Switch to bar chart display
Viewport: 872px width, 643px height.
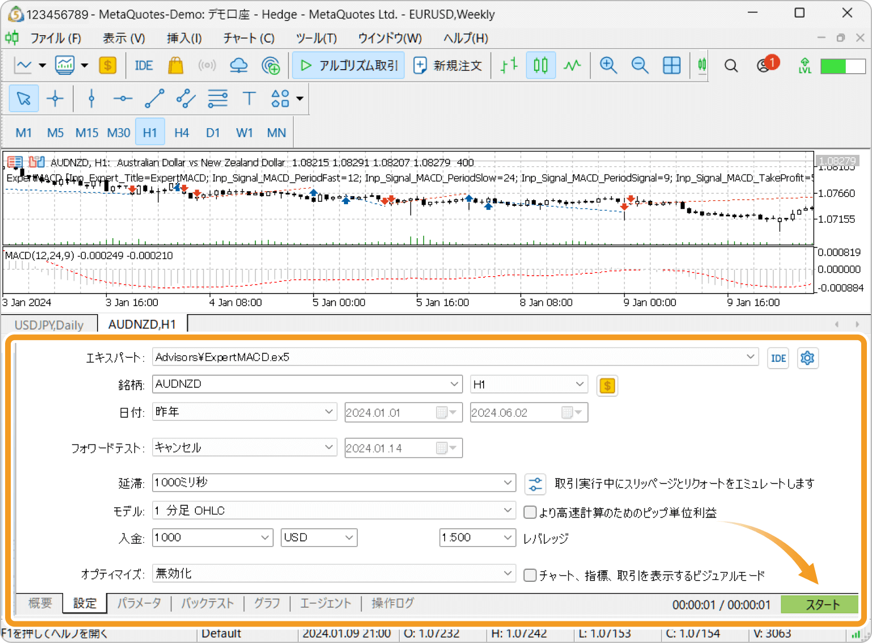point(509,65)
